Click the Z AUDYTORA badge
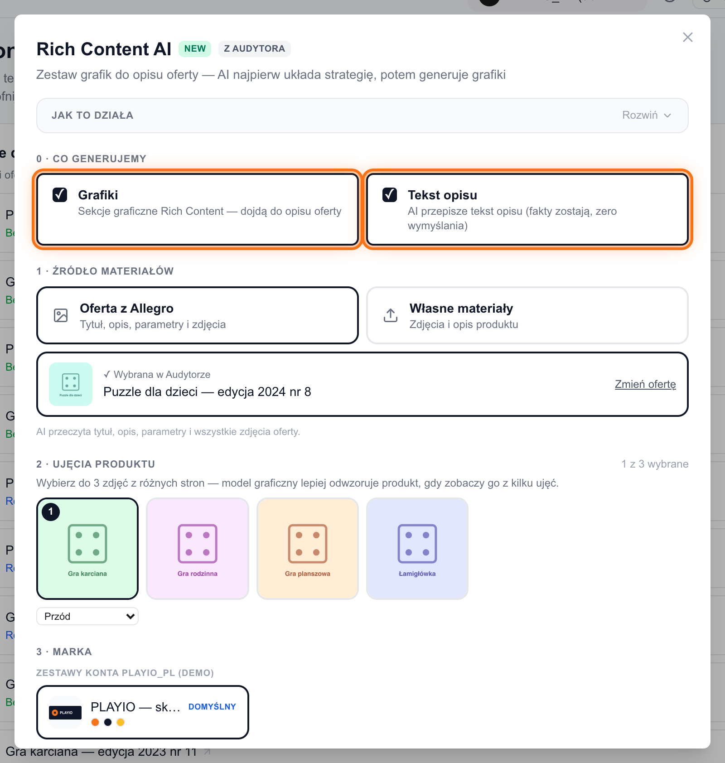 click(255, 48)
